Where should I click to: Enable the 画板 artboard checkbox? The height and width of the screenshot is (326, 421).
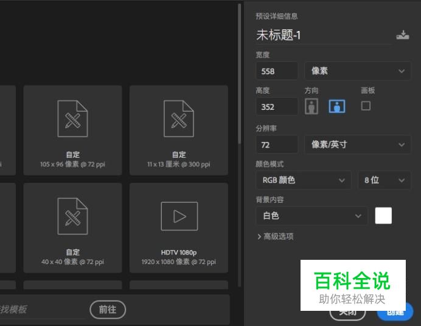[366, 106]
